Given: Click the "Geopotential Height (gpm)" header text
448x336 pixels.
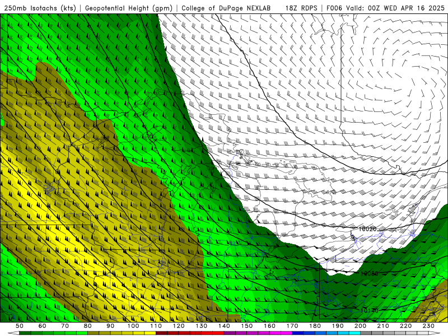Looking at the screenshot, I should coord(129,8).
